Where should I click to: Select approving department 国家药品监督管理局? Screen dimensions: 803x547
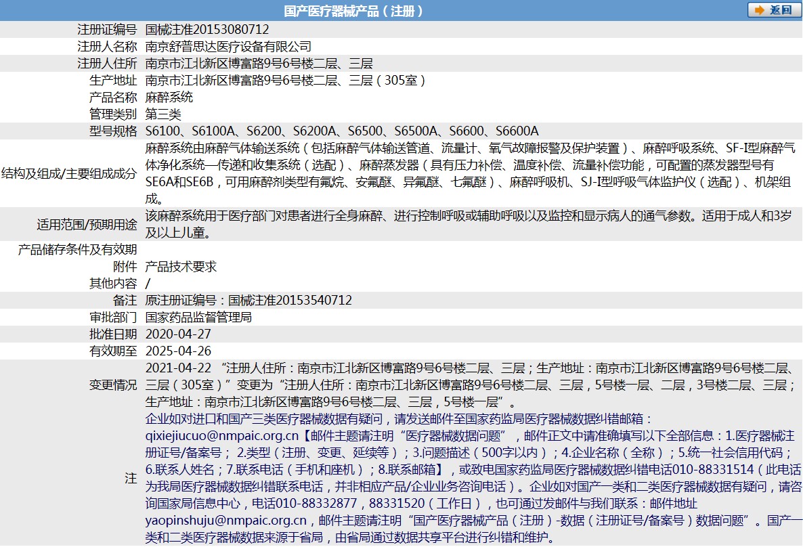198,317
